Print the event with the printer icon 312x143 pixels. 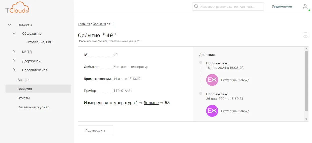306,35
